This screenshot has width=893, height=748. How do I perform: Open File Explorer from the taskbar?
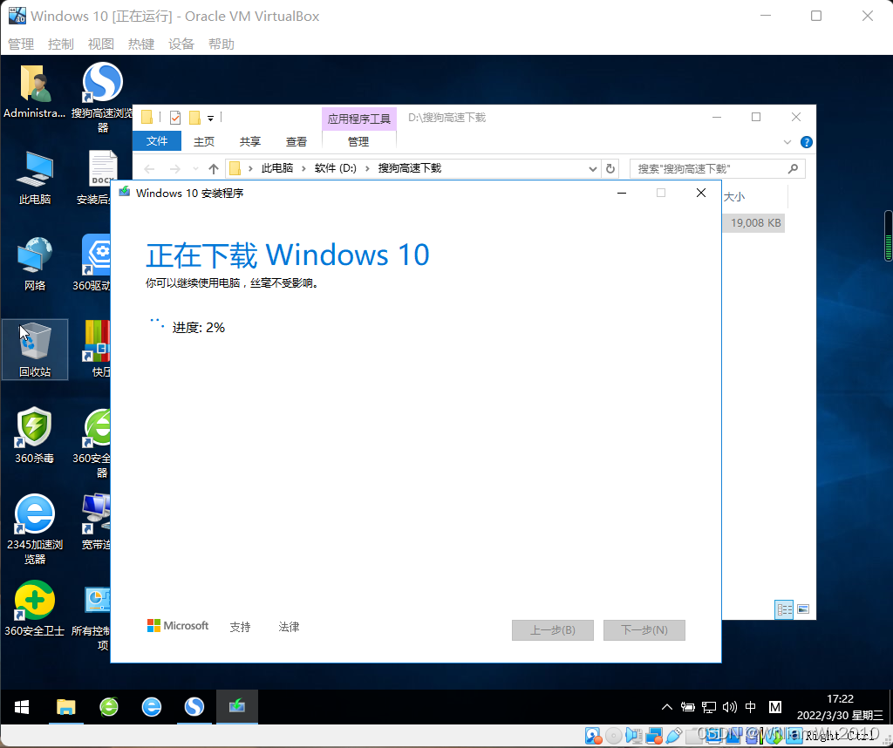click(x=66, y=707)
